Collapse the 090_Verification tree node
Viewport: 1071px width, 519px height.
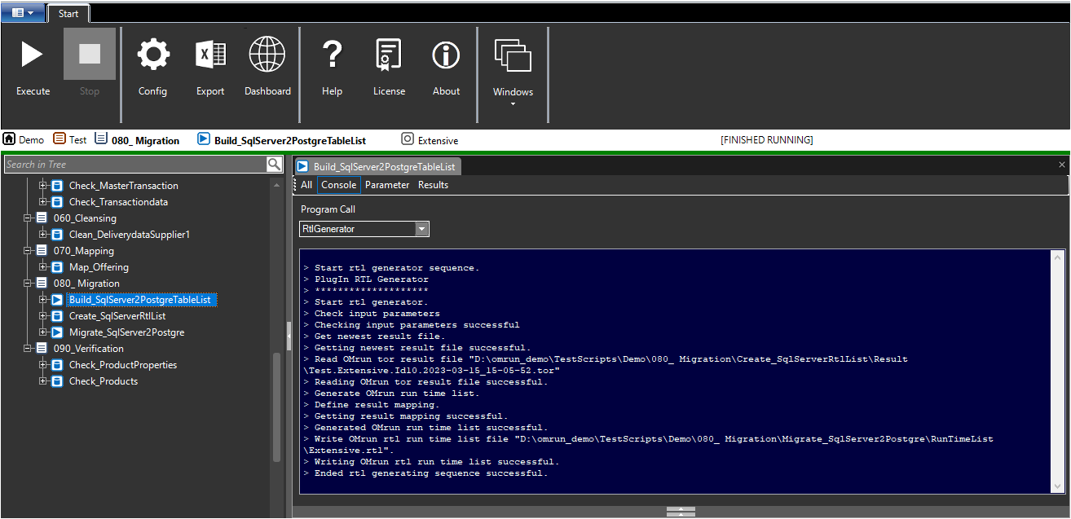(29, 349)
